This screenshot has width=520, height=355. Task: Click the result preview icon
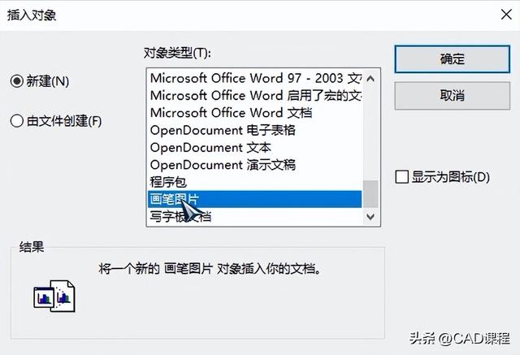54,296
